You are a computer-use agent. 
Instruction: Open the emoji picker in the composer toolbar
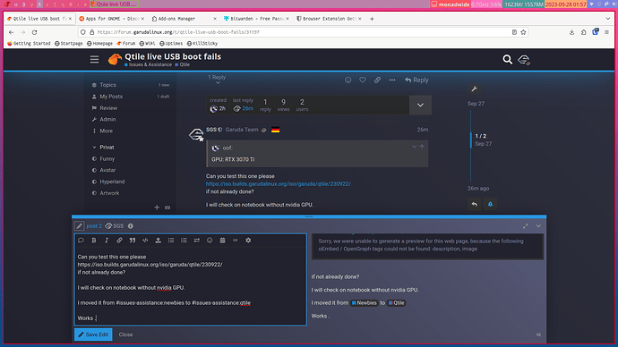210,241
